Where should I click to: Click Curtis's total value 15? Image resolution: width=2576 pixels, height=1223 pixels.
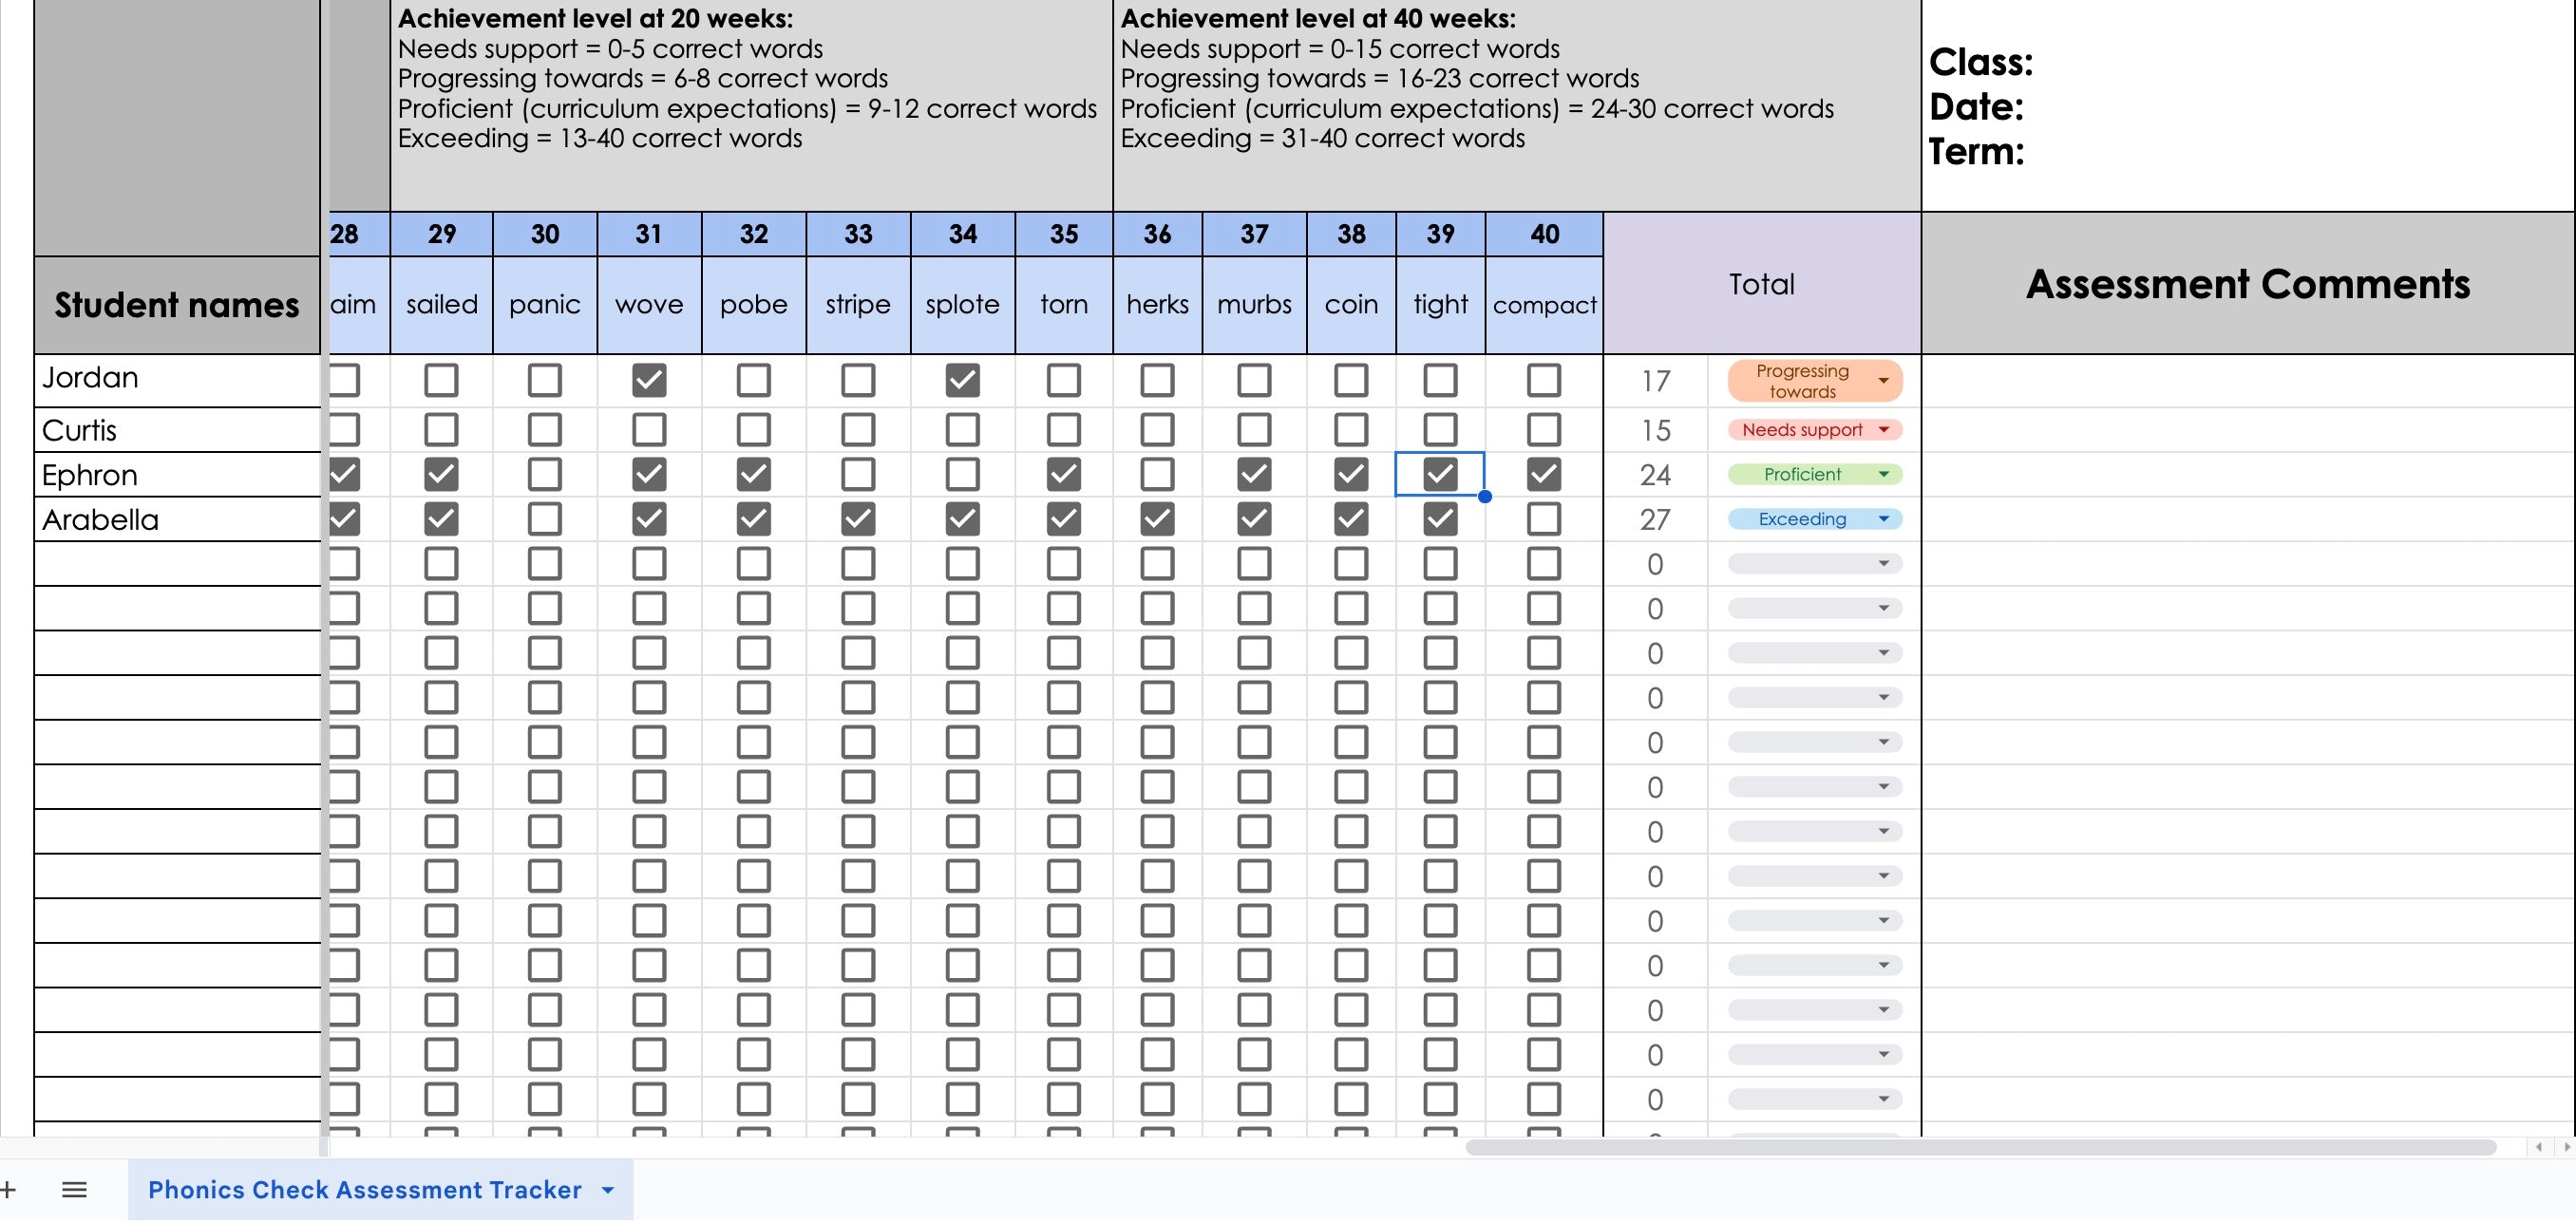pyautogui.click(x=1655, y=430)
